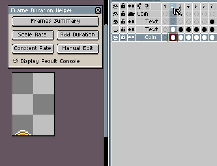This screenshot has width=217, height=166.
Task: Toggle the onion skin icon in timeline header
Action: (x=147, y=6)
